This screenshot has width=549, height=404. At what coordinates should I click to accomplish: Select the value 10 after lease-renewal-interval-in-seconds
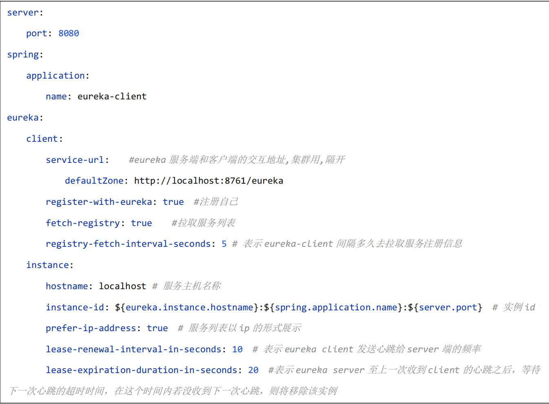pos(237,349)
